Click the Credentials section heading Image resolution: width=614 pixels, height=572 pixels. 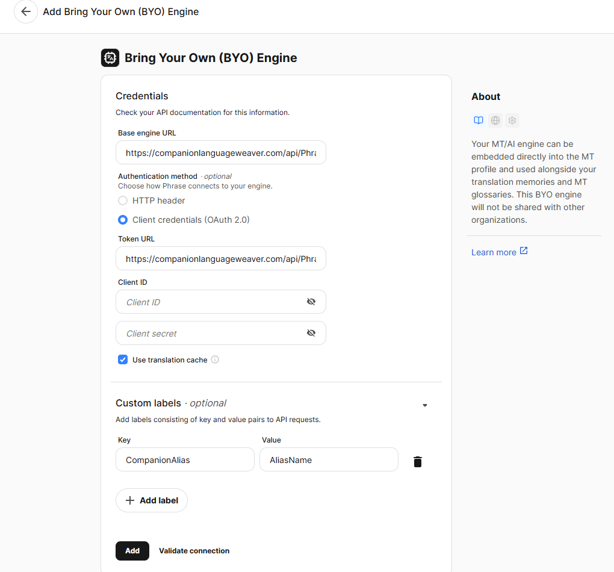click(x=141, y=96)
